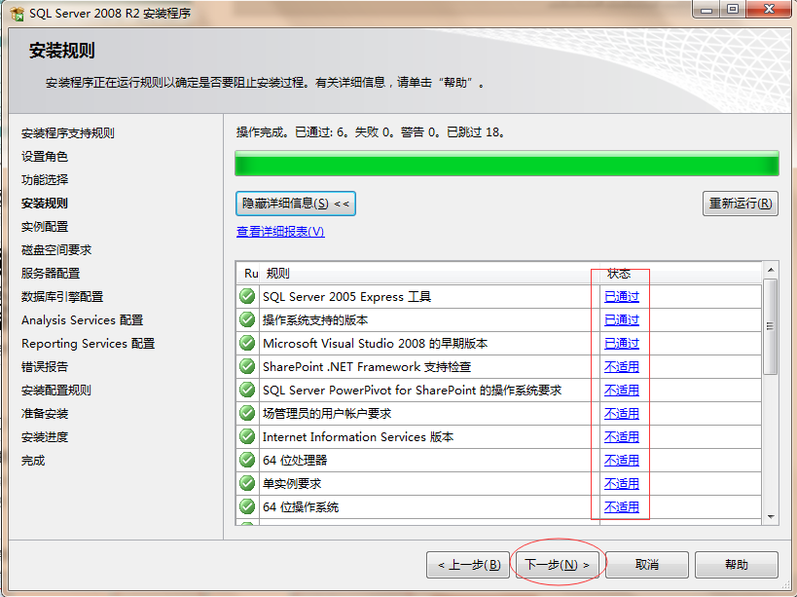Viewport: 797px width, 597px height.
Task: Click SQL Server 2005 Express 工具 rule text
Action: (346, 296)
